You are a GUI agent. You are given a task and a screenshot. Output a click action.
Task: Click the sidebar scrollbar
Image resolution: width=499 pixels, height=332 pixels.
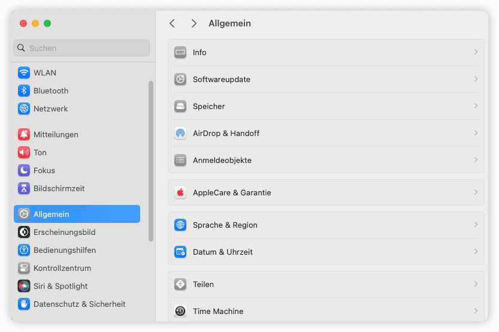(151, 161)
